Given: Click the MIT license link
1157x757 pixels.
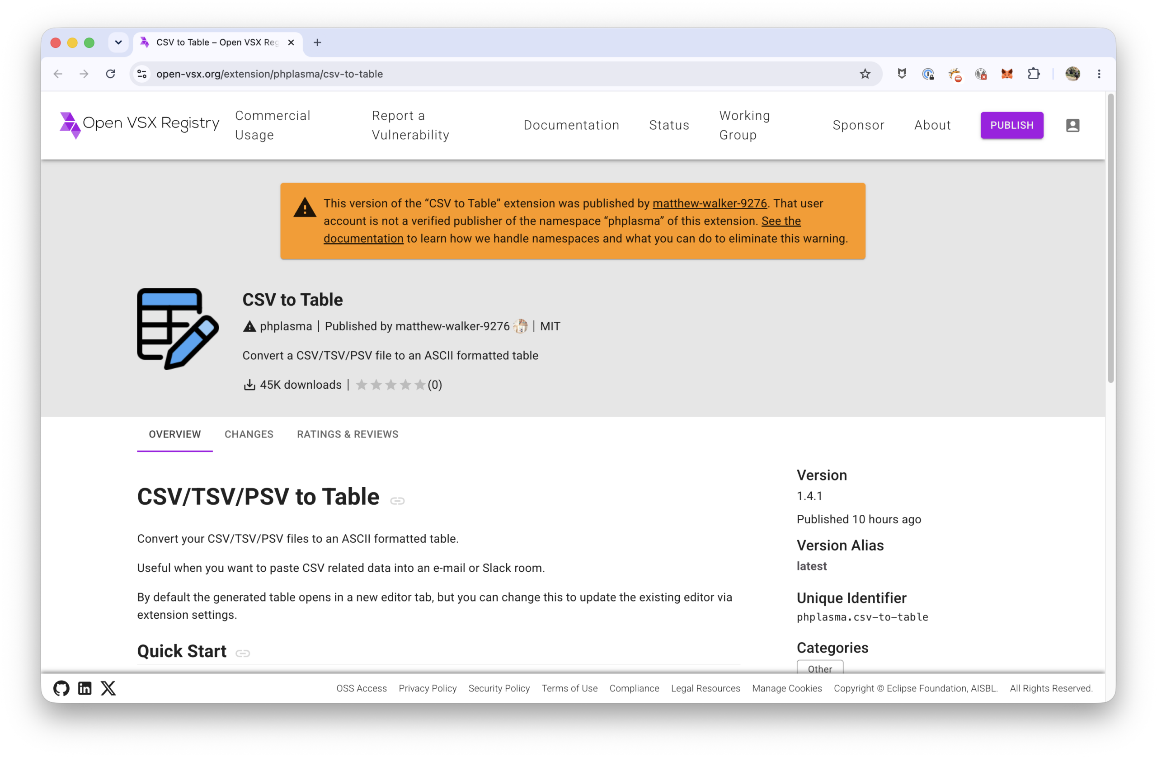Looking at the screenshot, I should 550,326.
